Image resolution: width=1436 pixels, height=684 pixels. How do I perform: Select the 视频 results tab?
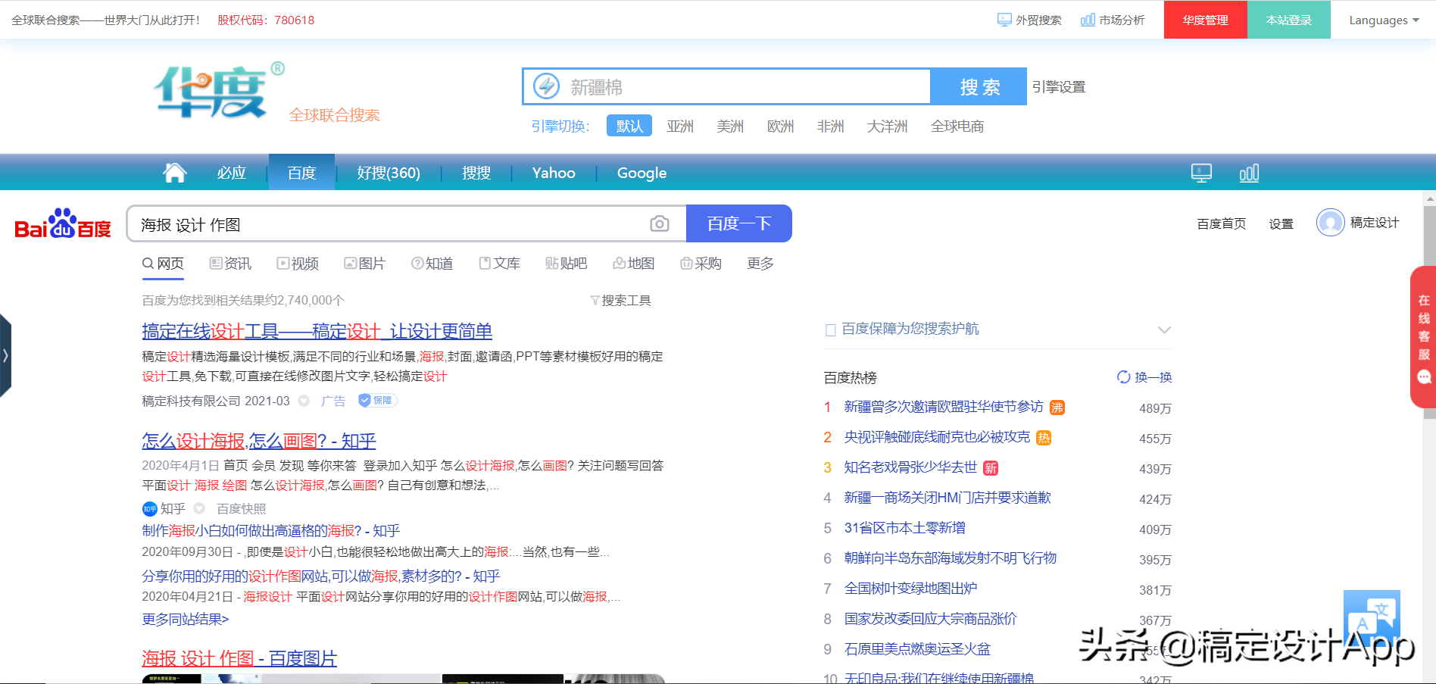click(298, 264)
